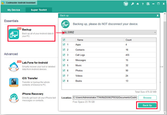Close the Back up dialog
The width and height of the screenshot is (167, 115).
click(x=158, y=16)
